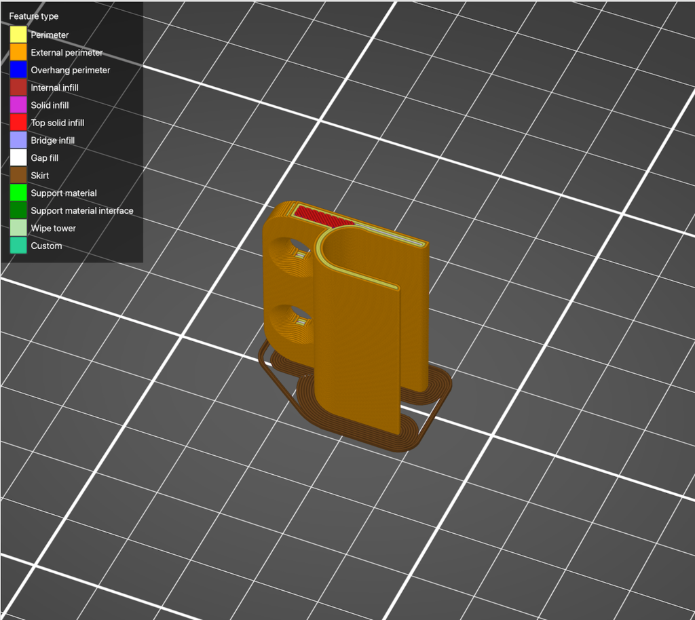Click the Custom teal color swatch
Image resolution: width=695 pixels, height=620 pixels.
[18, 246]
